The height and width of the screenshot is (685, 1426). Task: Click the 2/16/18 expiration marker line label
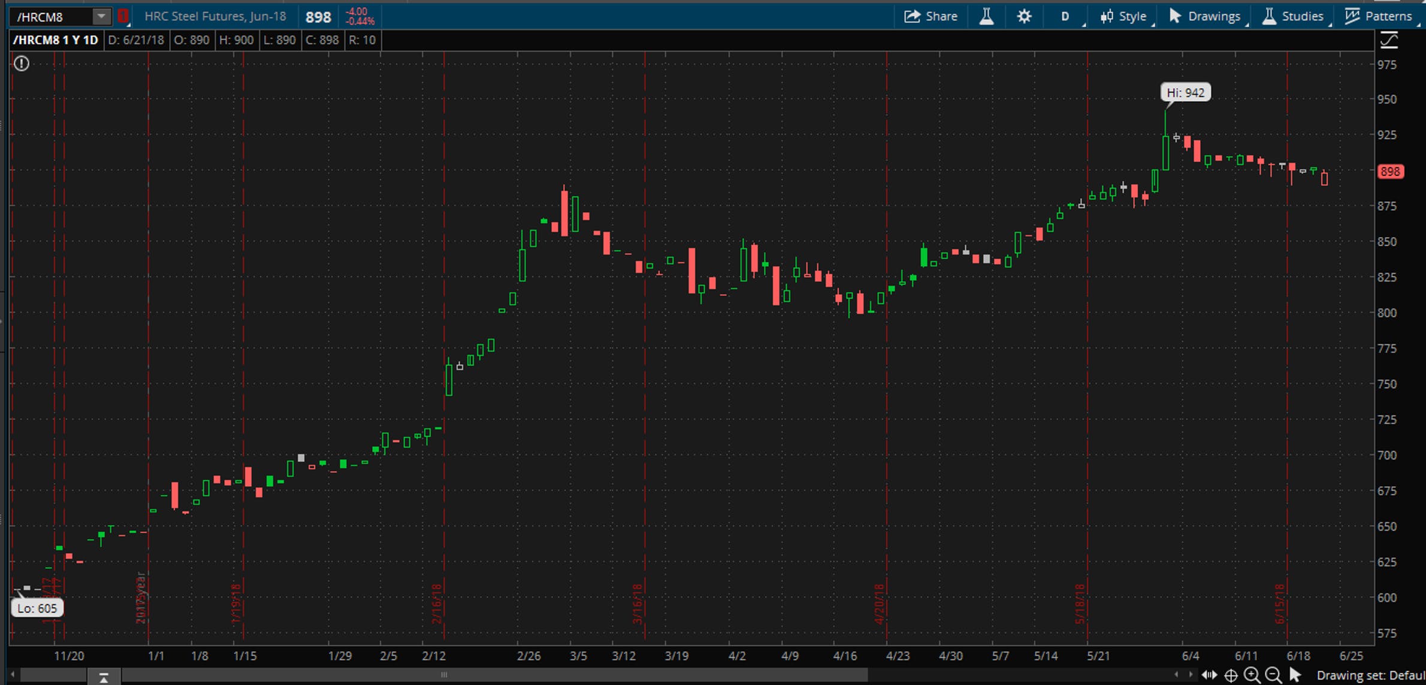[x=437, y=604]
